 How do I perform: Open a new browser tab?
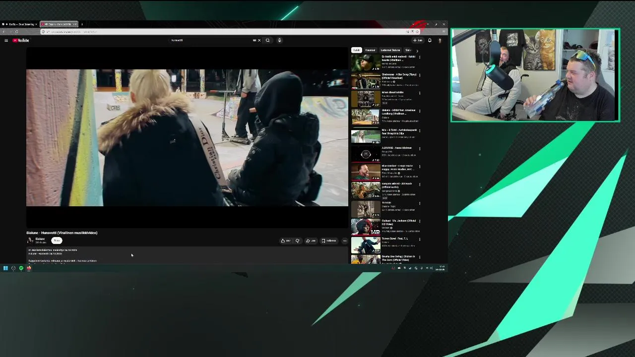tap(82, 24)
